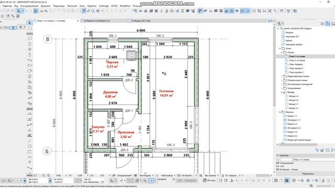Collapse the Свойства properties section
This screenshot has height=188, width=335.
coord(277,156)
